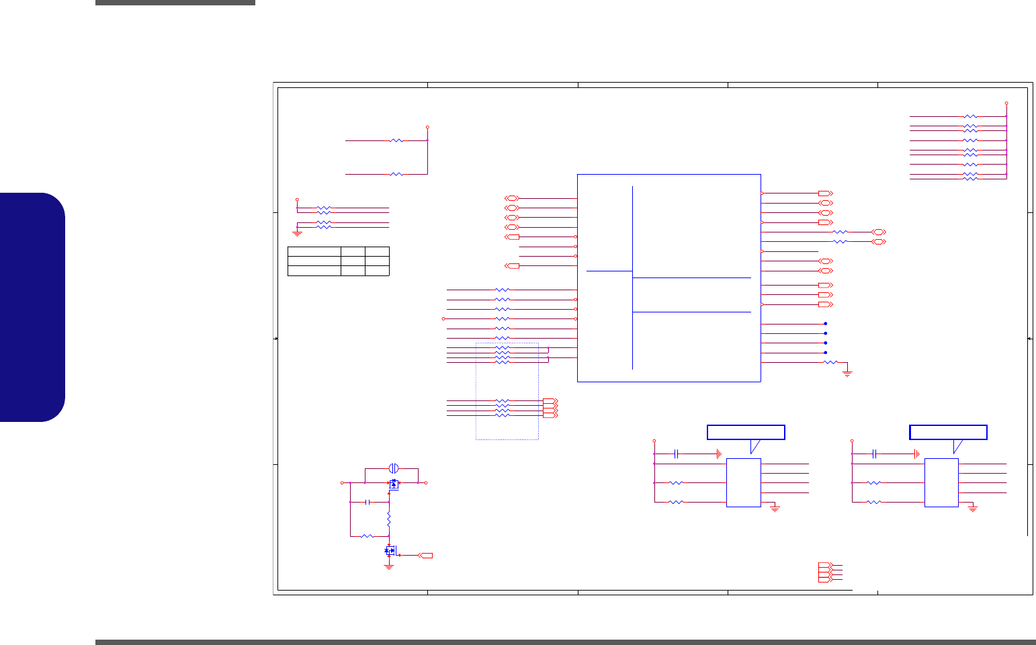Select the lower MOSFET symbol above the ground
1036x645 pixels.
pos(390,551)
